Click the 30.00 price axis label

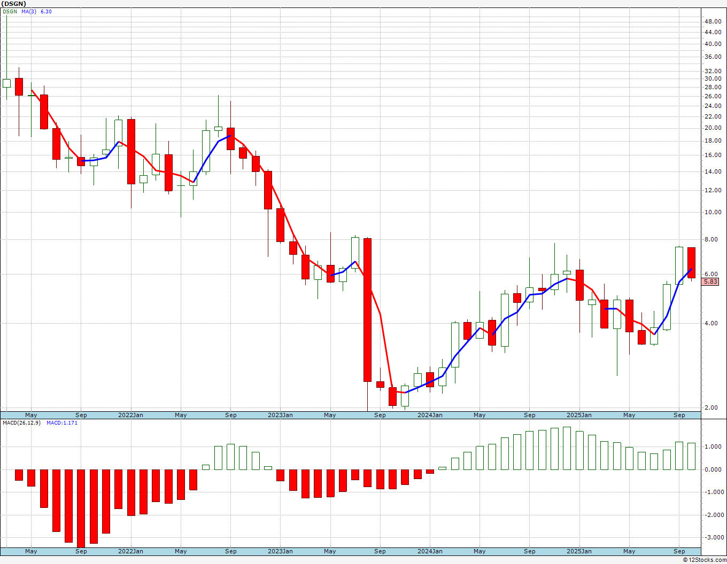click(713, 79)
